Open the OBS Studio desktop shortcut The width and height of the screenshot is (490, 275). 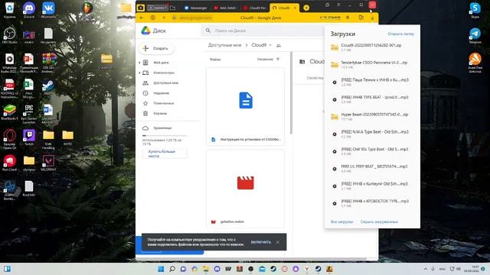coord(9,35)
